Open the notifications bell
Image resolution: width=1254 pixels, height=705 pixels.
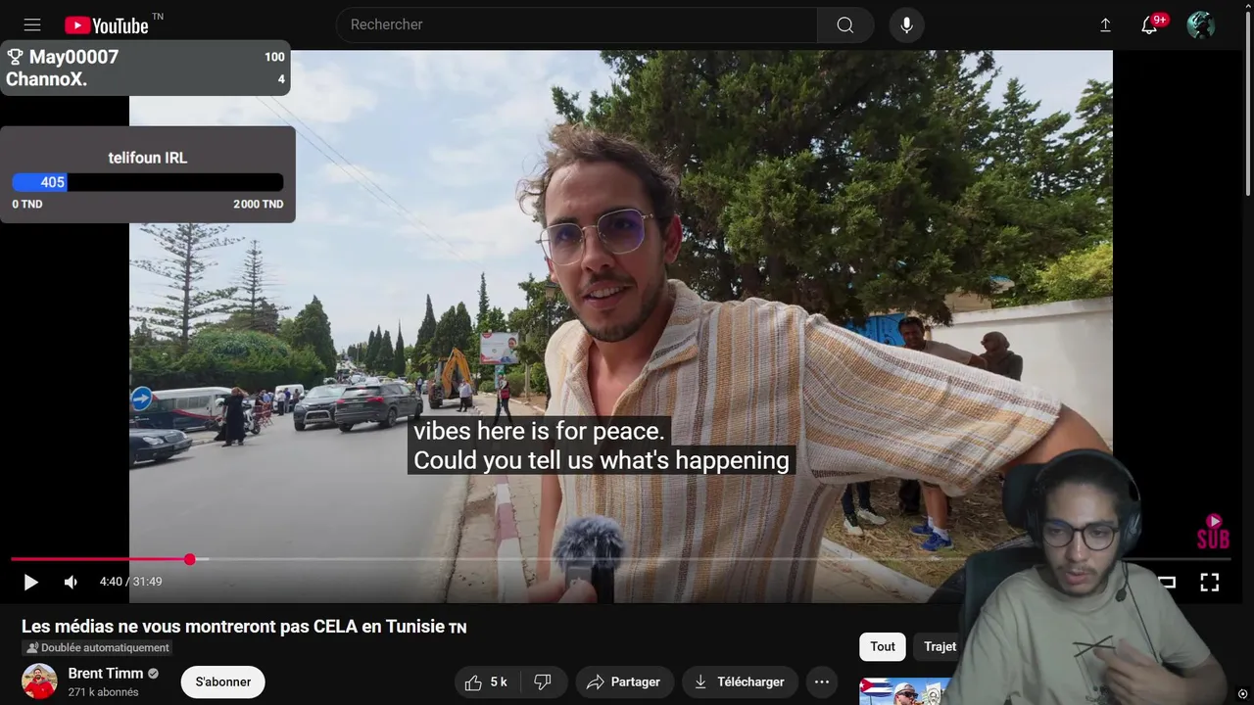coord(1150,24)
